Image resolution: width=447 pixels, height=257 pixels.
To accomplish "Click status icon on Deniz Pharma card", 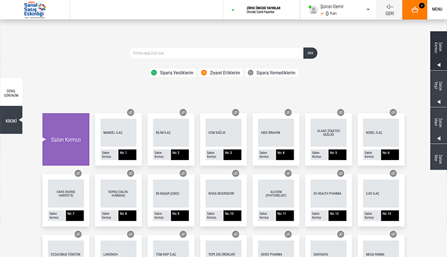I will click(288, 234).
